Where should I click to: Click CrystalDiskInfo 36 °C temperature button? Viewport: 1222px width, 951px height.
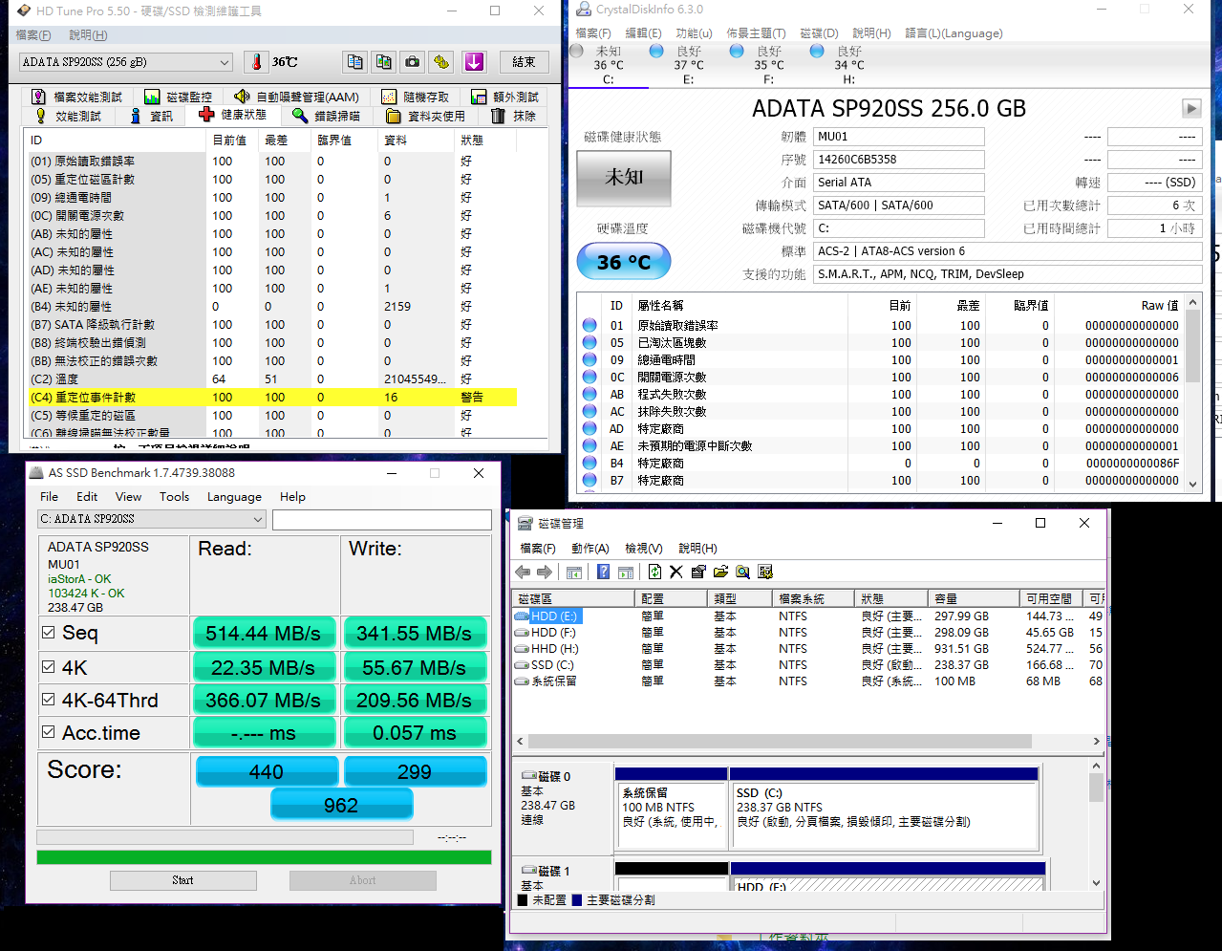624,262
